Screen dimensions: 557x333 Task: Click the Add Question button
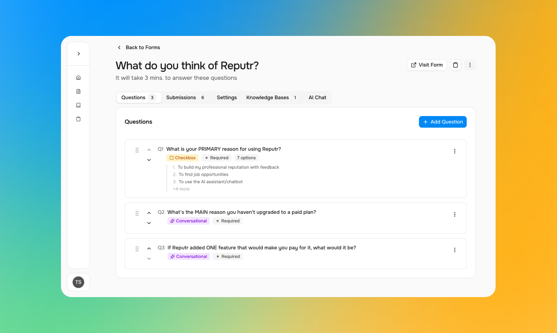[443, 122]
